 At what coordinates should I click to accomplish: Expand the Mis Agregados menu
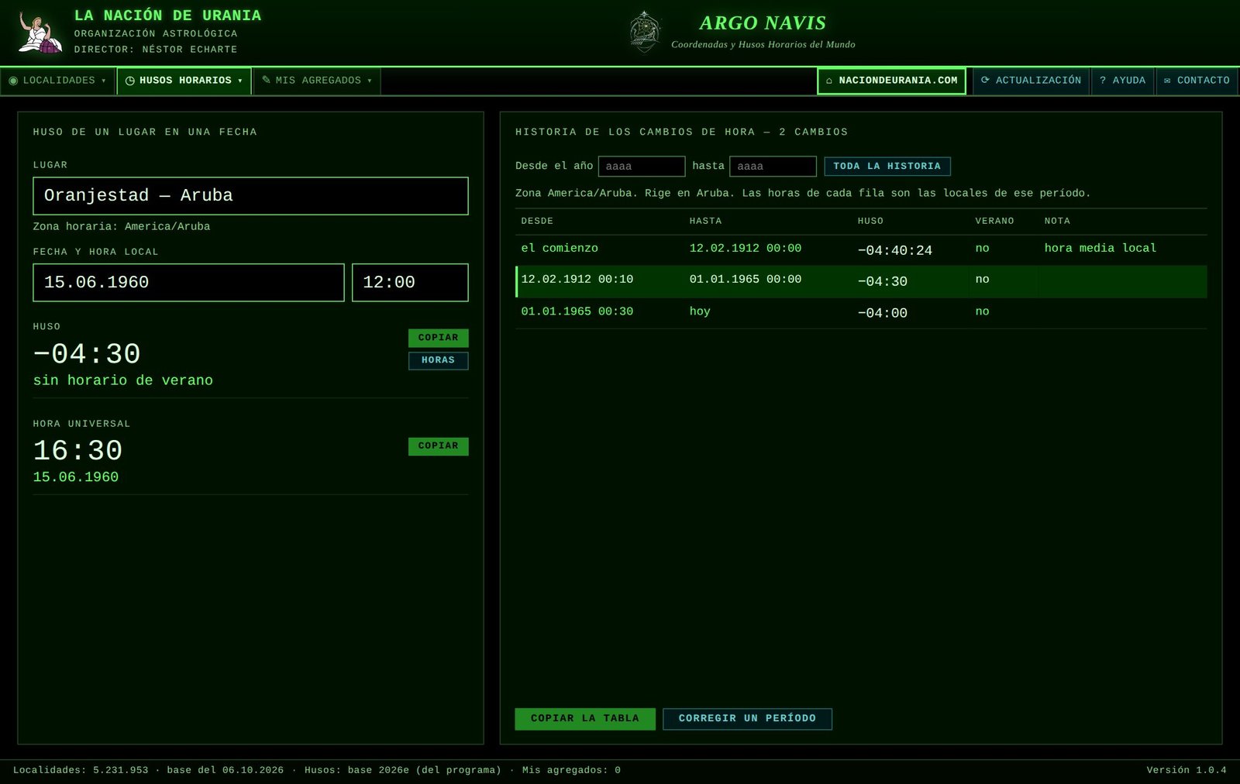(317, 81)
